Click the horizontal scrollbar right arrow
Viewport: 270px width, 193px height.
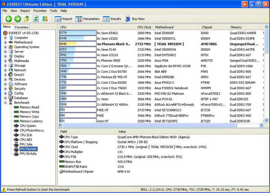coord(261,125)
